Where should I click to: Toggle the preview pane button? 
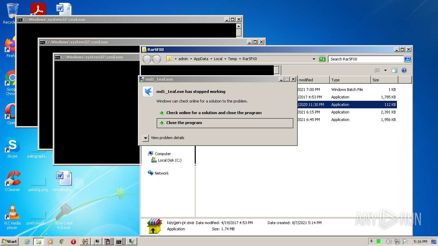coord(394,70)
